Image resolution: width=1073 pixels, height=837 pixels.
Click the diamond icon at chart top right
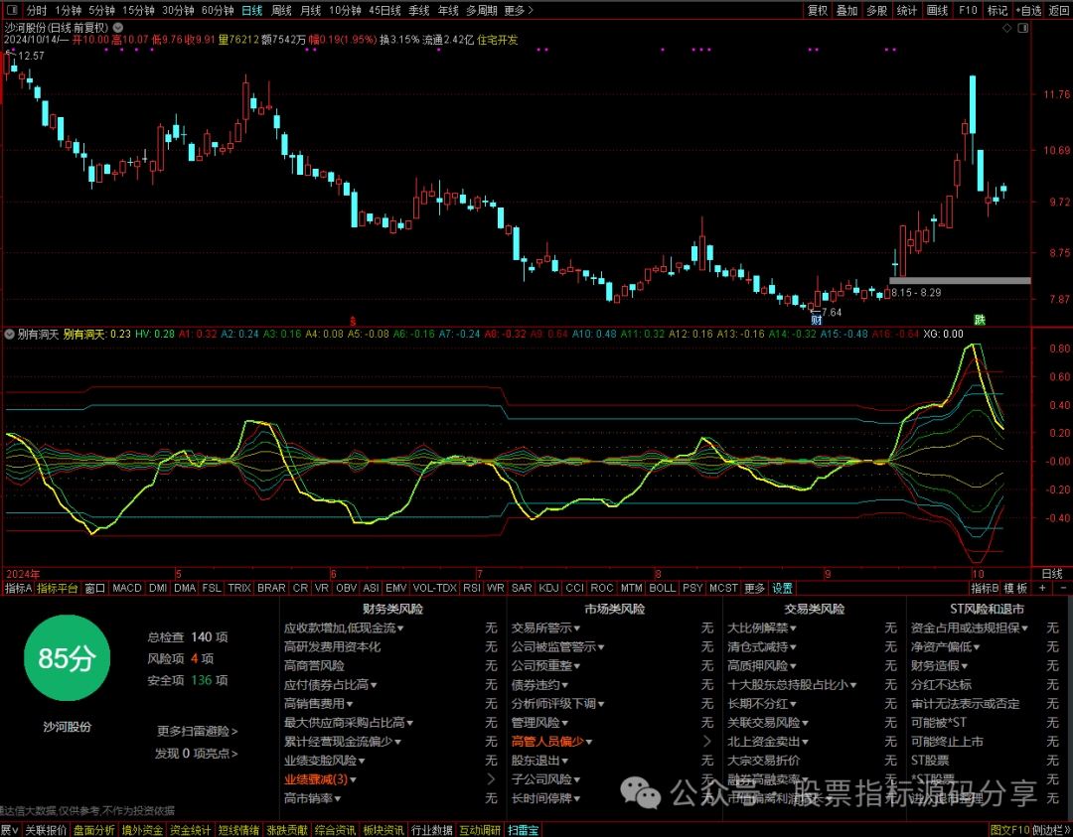click(x=1006, y=28)
